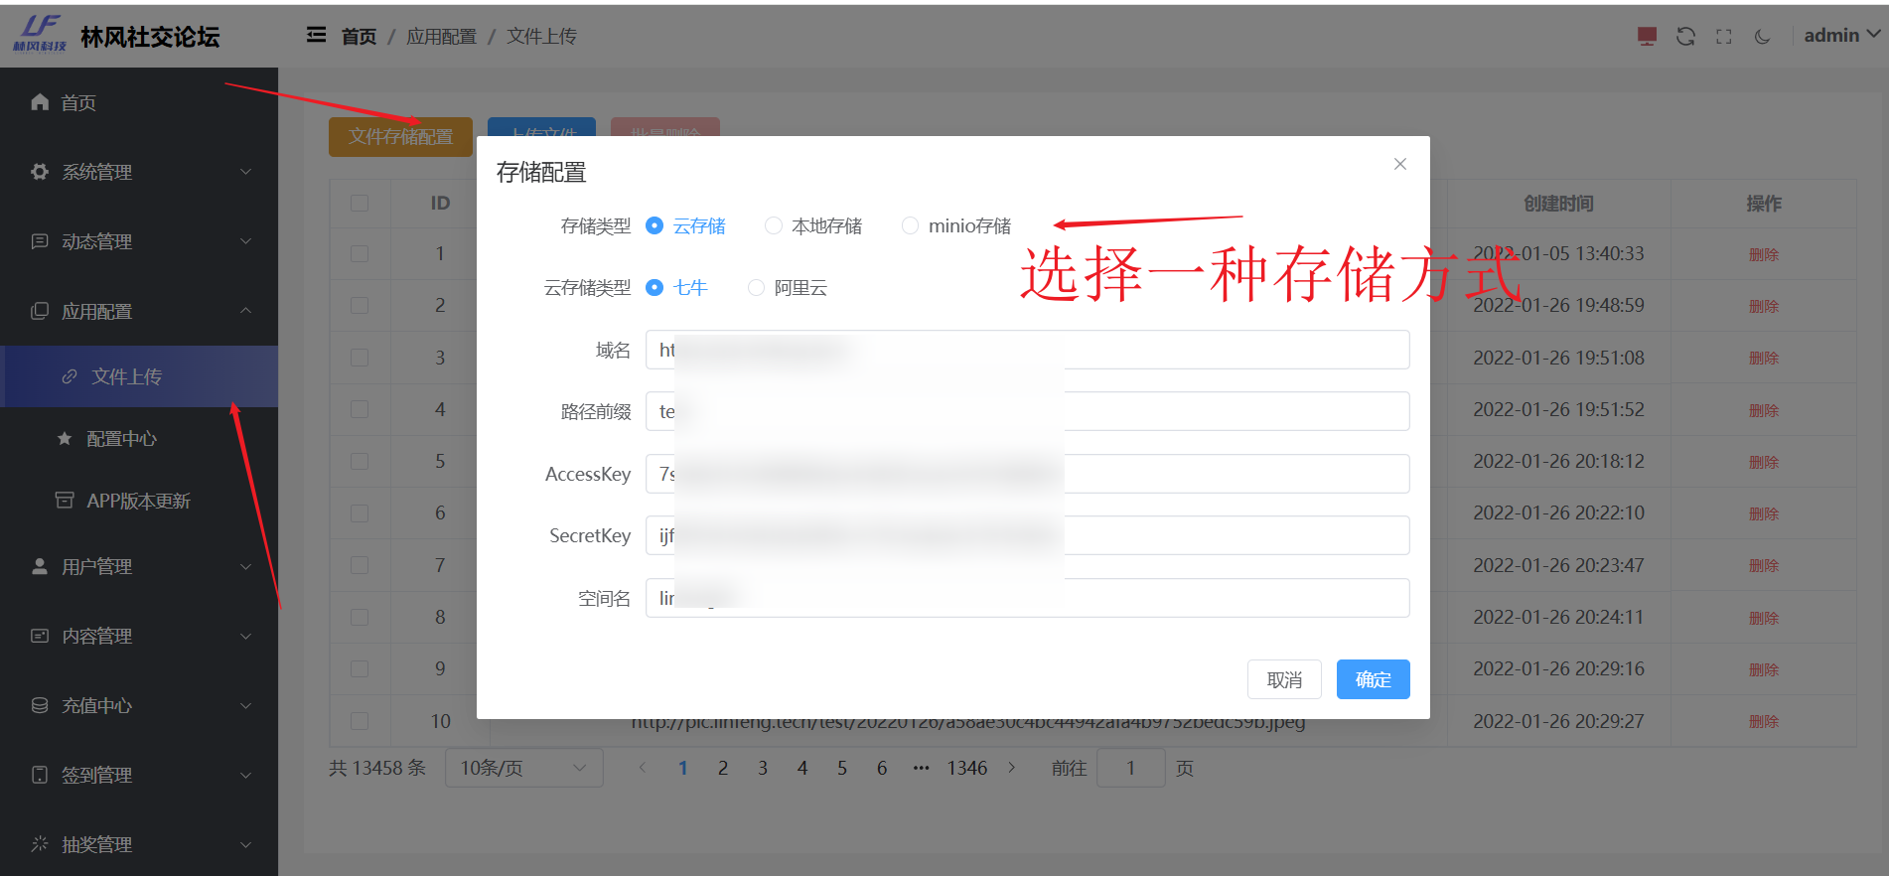The height and width of the screenshot is (876, 1889).
Task: Click the 文件存储配置 button
Action: pos(400,136)
